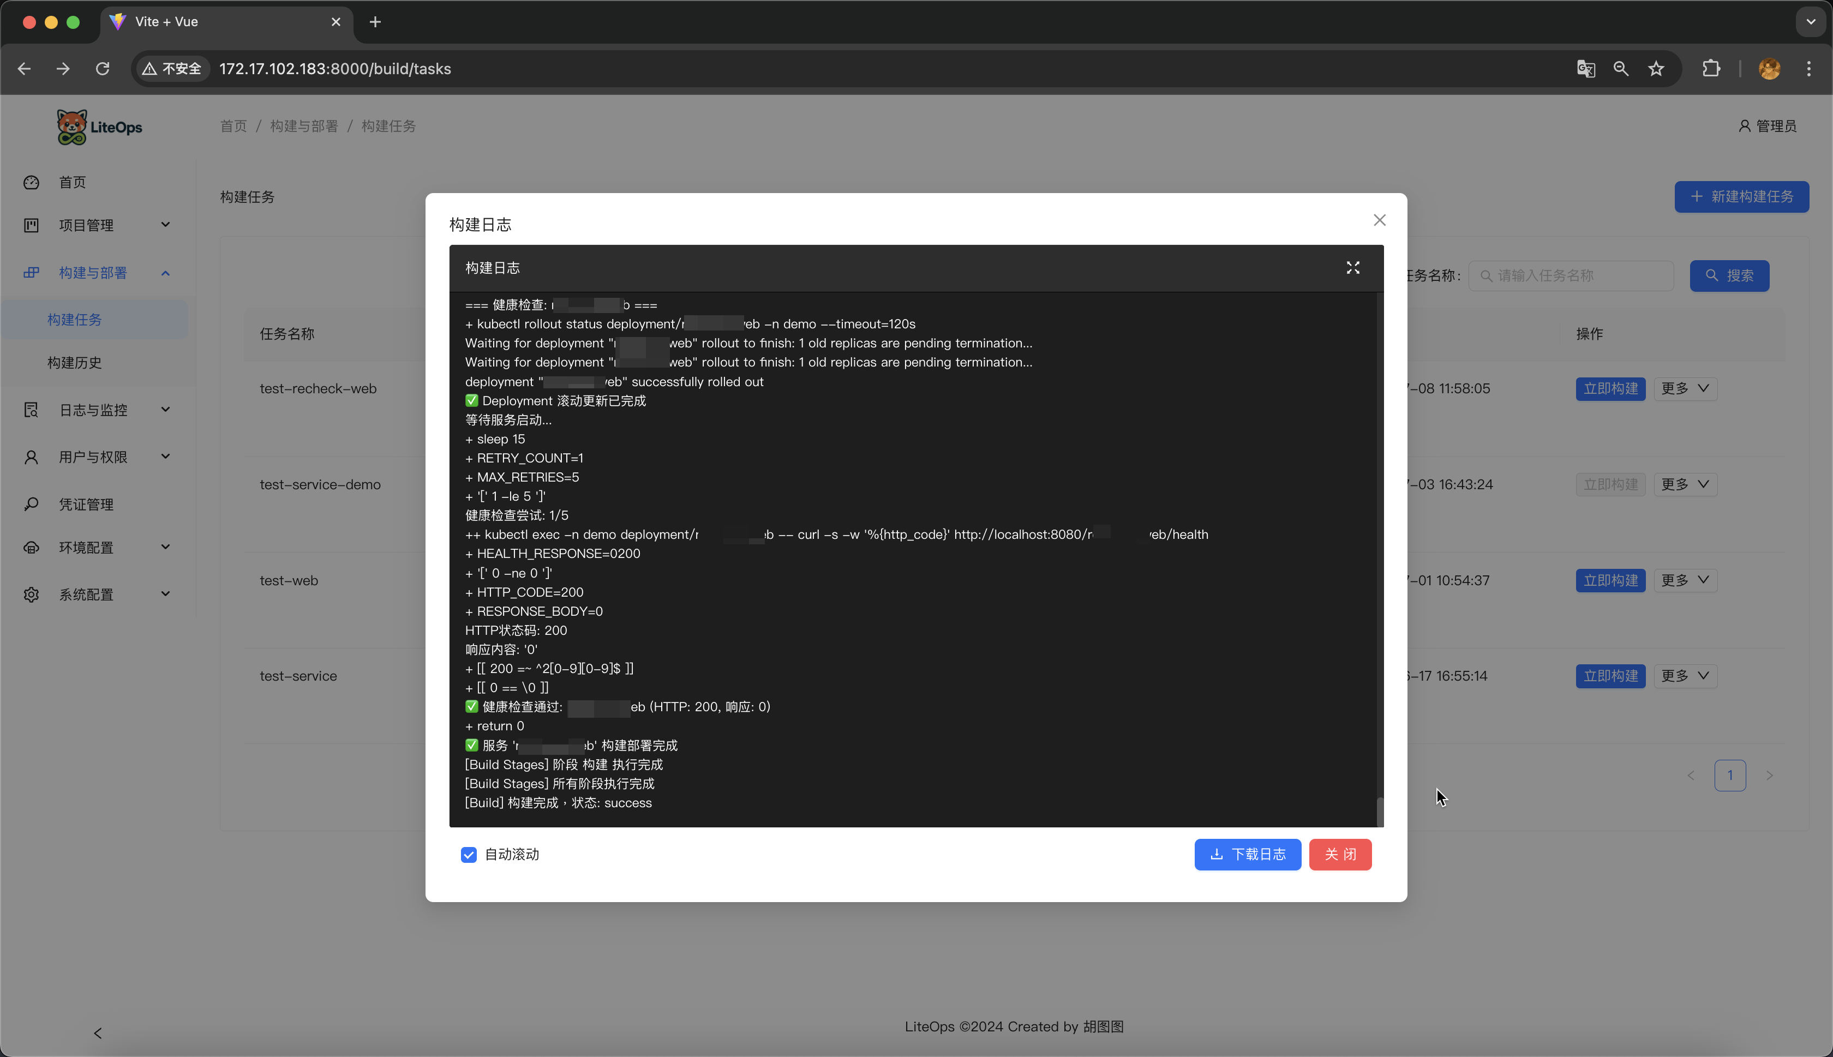Open 凭证管理 credentials page

(86, 505)
